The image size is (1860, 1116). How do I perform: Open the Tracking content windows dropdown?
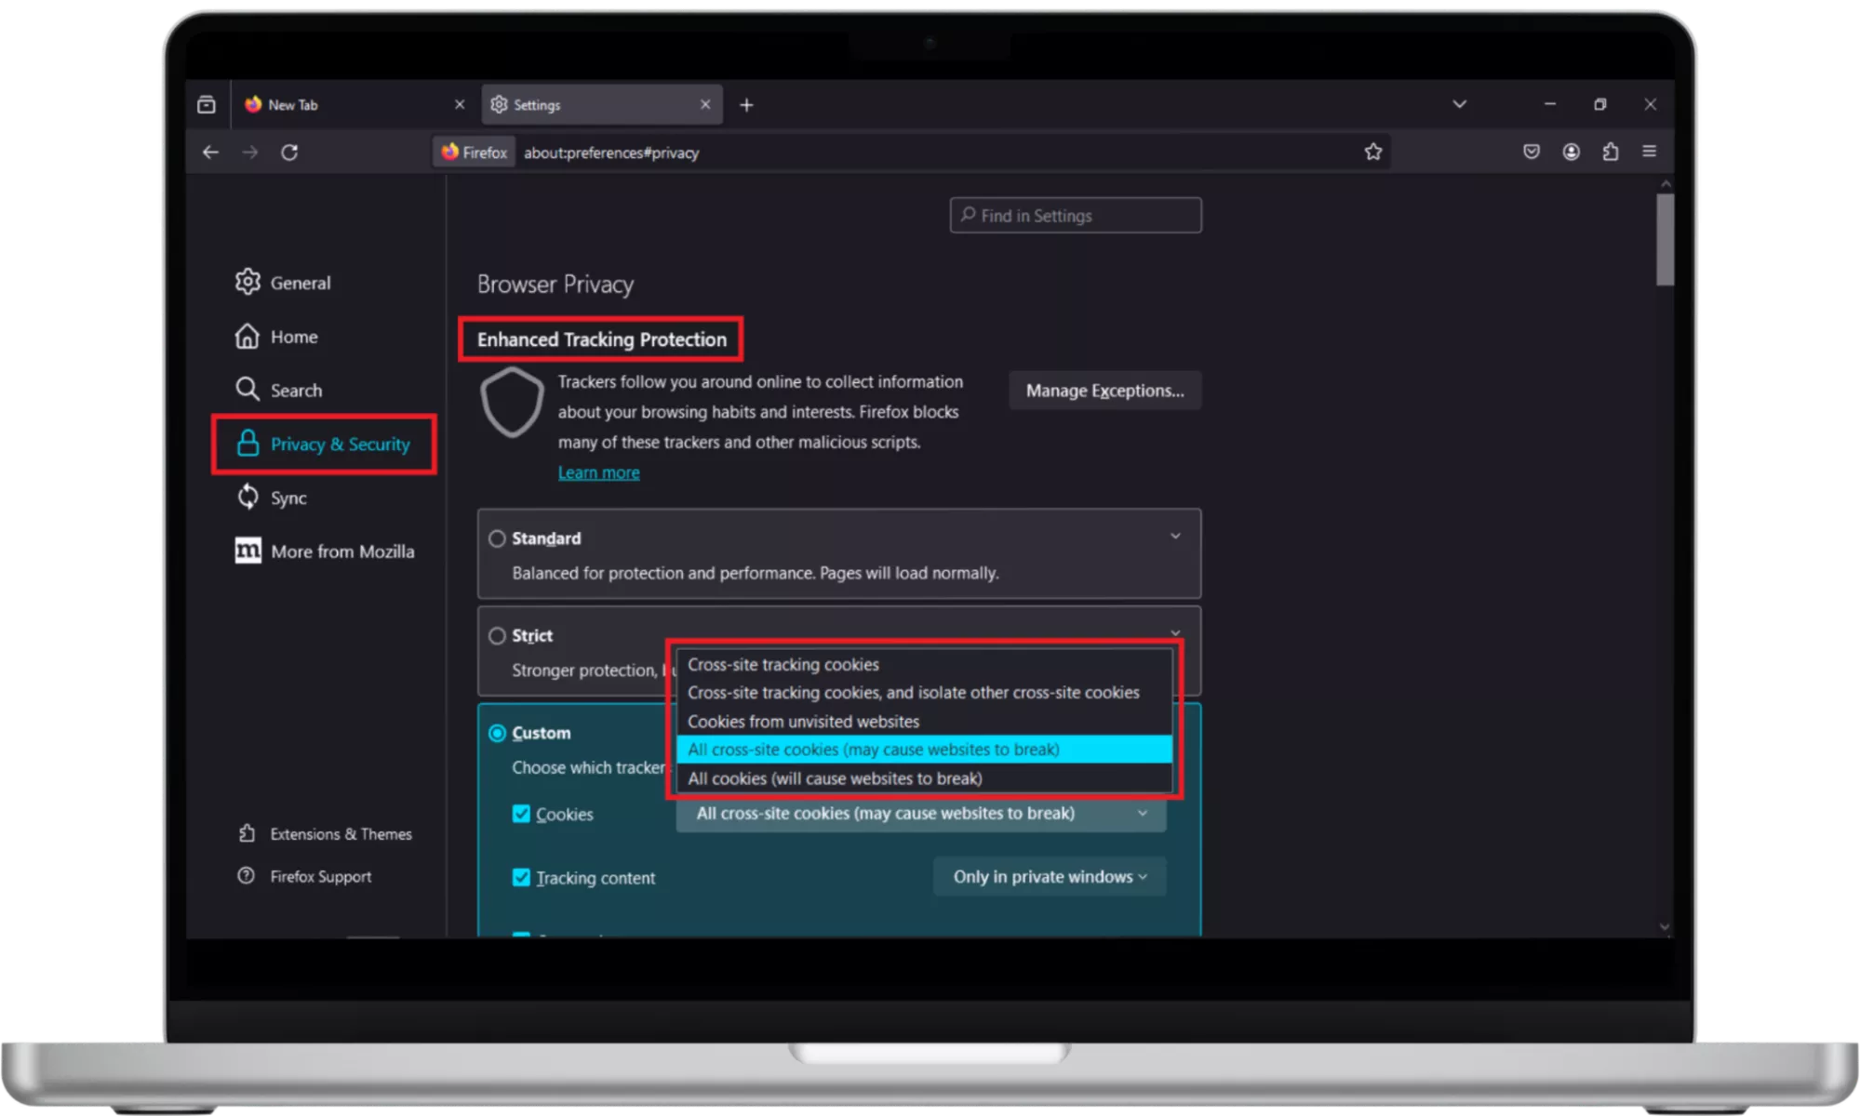[1050, 876]
